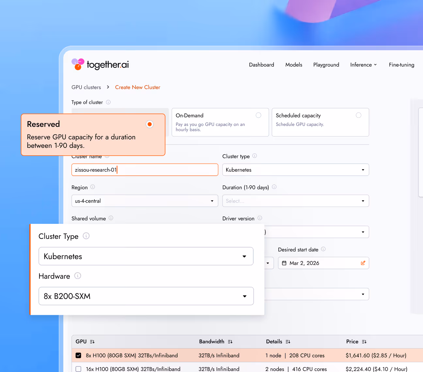This screenshot has height=372, width=423.
Task: Open the Models nav item
Action: pos(294,65)
